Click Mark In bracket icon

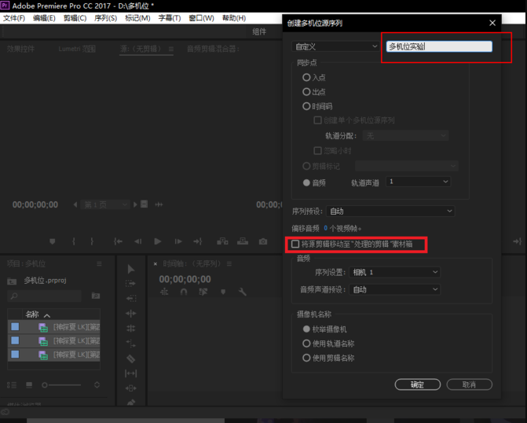click(74, 241)
